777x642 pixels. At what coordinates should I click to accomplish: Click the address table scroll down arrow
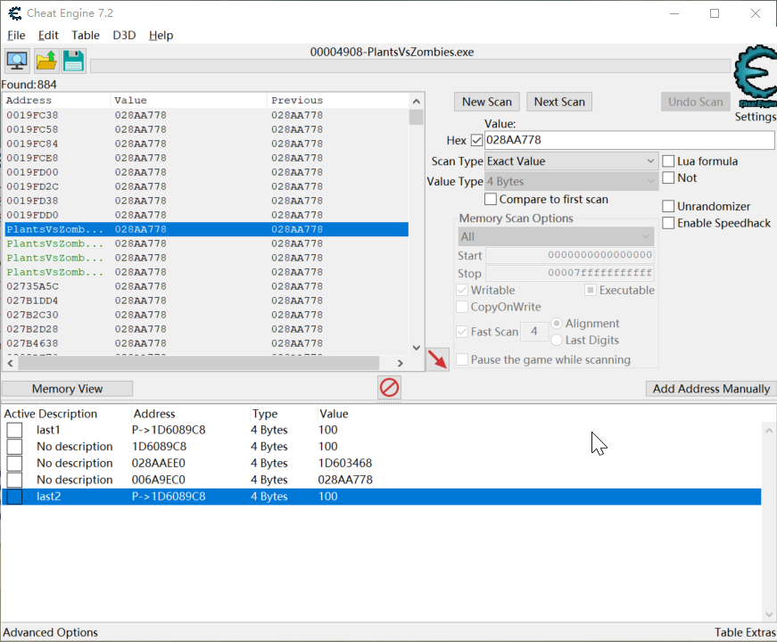(x=769, y=614)
